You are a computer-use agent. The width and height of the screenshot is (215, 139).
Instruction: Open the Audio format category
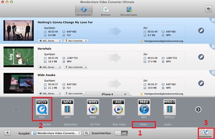point(168,124)
